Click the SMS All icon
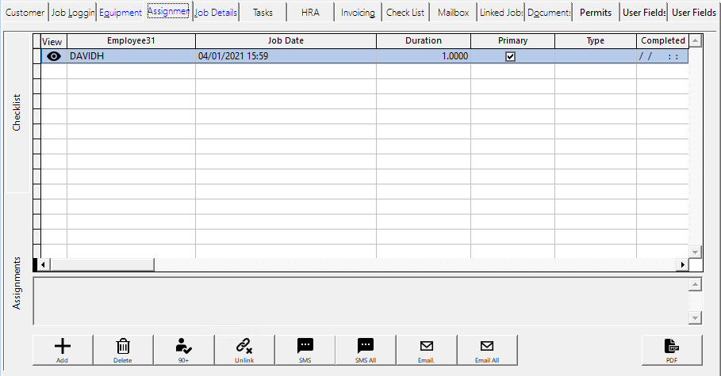This screenshot has height=376, width=721. [366, 346]
